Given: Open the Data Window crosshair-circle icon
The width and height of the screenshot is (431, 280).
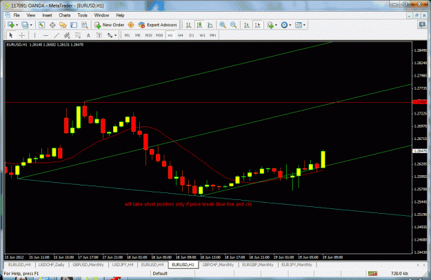Looking at the screenshot, I should click(x=52, y=25).
